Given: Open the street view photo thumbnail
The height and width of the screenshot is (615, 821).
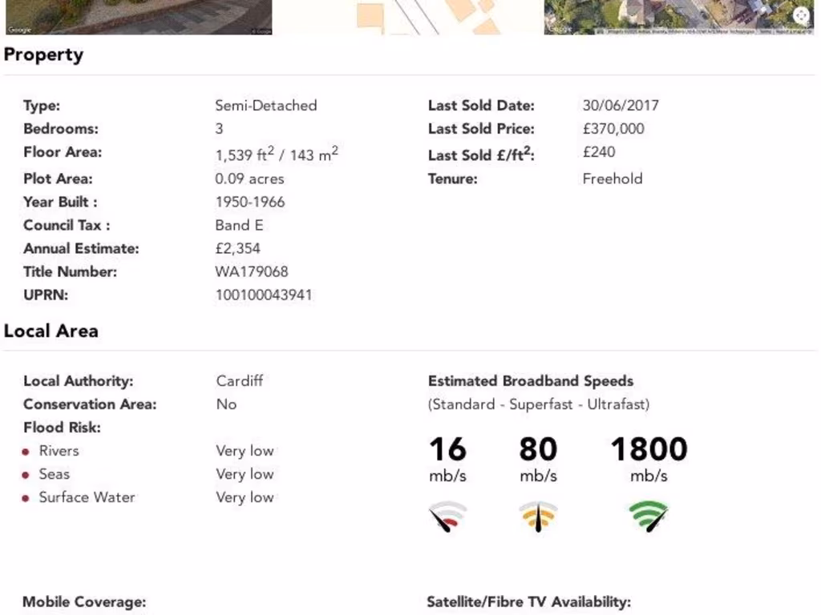Looking at the screenshot, I should pyautogui.click(x=136, y=16).
